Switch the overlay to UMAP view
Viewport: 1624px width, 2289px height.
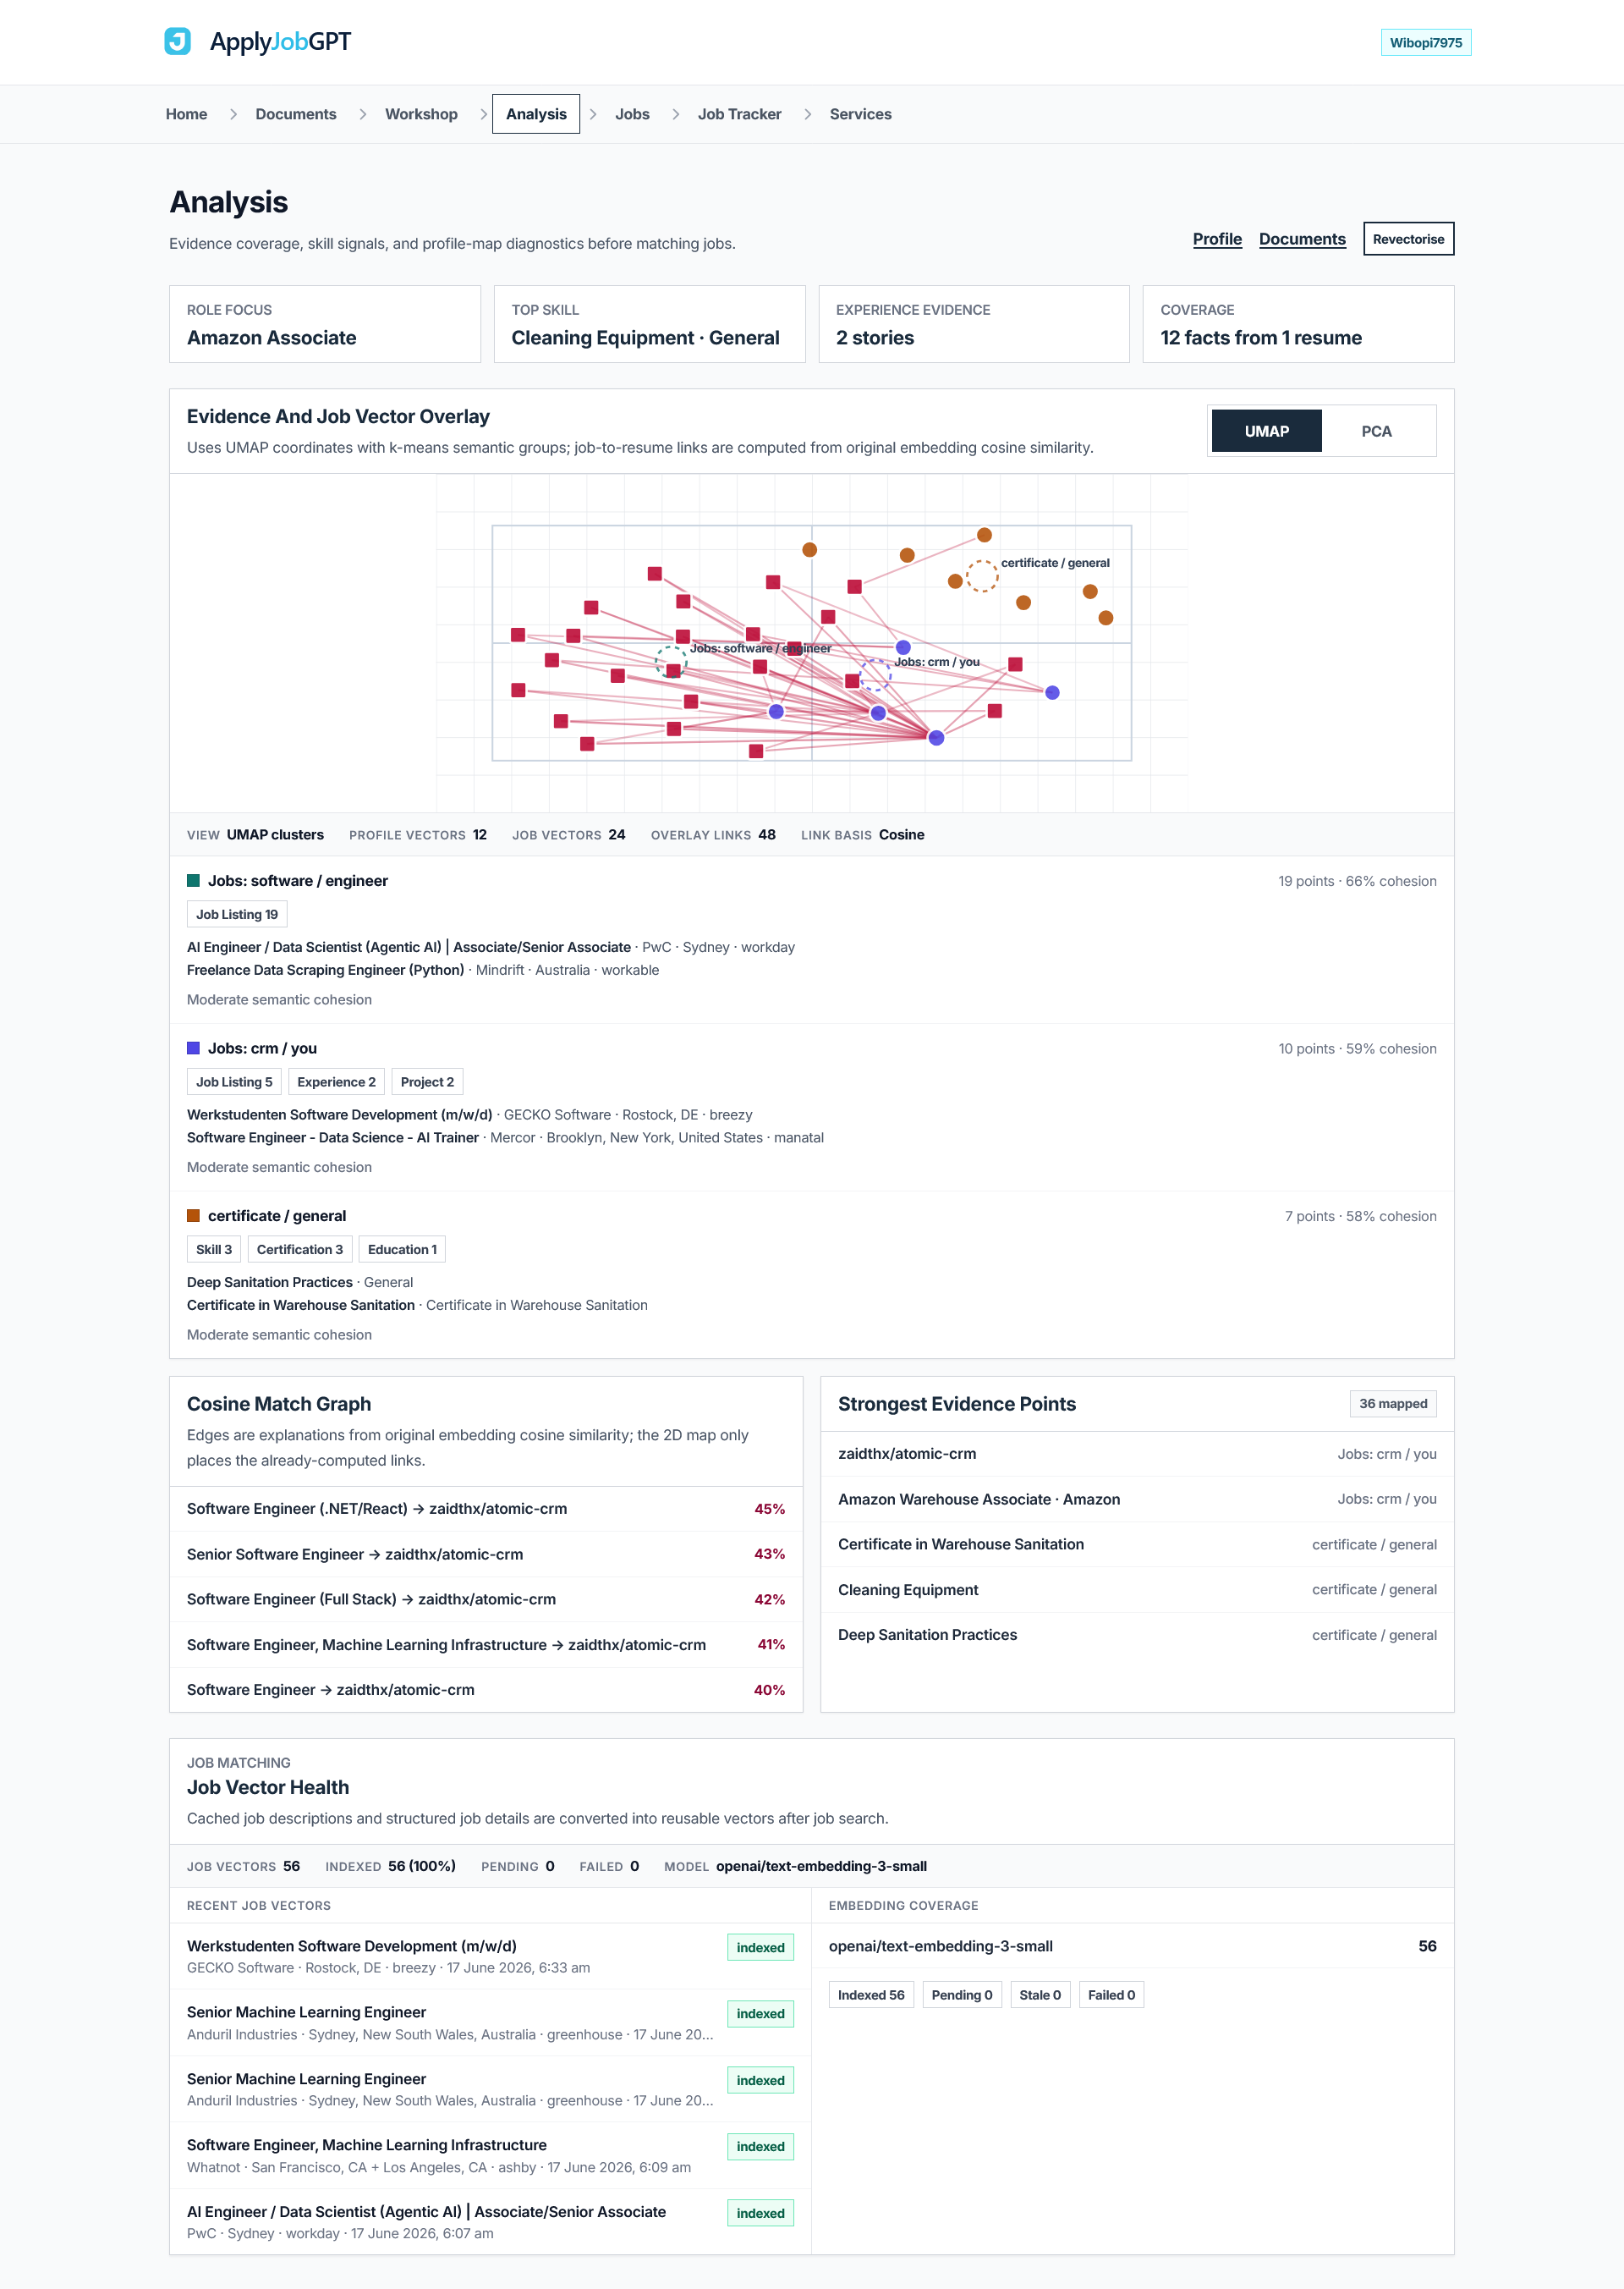click(1267, 432)
